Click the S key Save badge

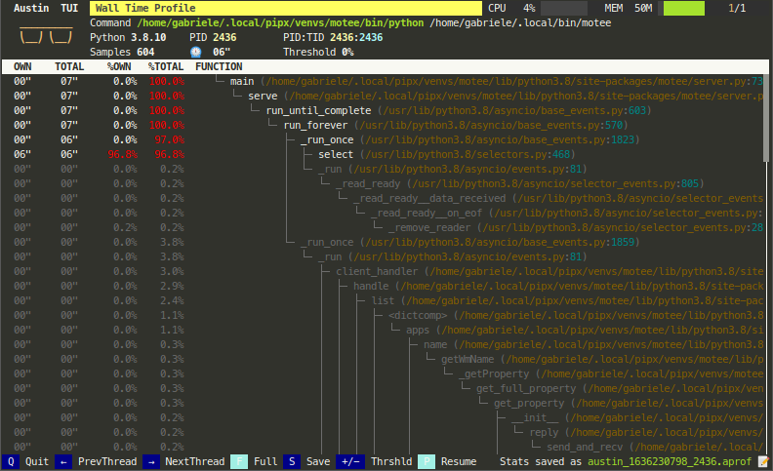pyautogui.click(x=292, y=461)
